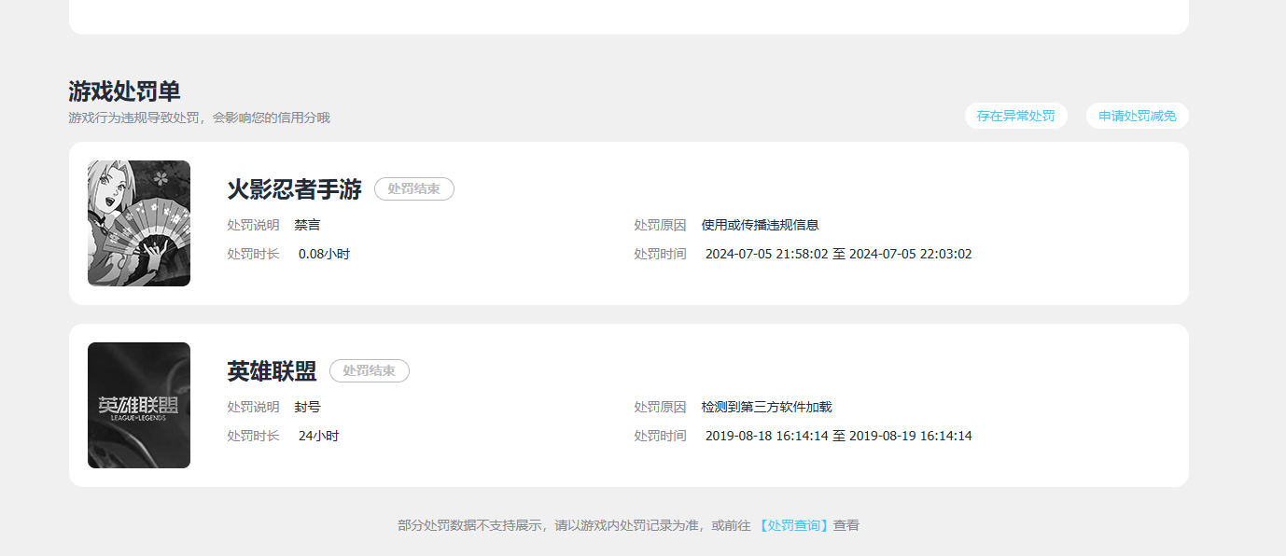Select the 检测到第三方软件加载 reason text

pyautogui.click(x=767, y=407)
